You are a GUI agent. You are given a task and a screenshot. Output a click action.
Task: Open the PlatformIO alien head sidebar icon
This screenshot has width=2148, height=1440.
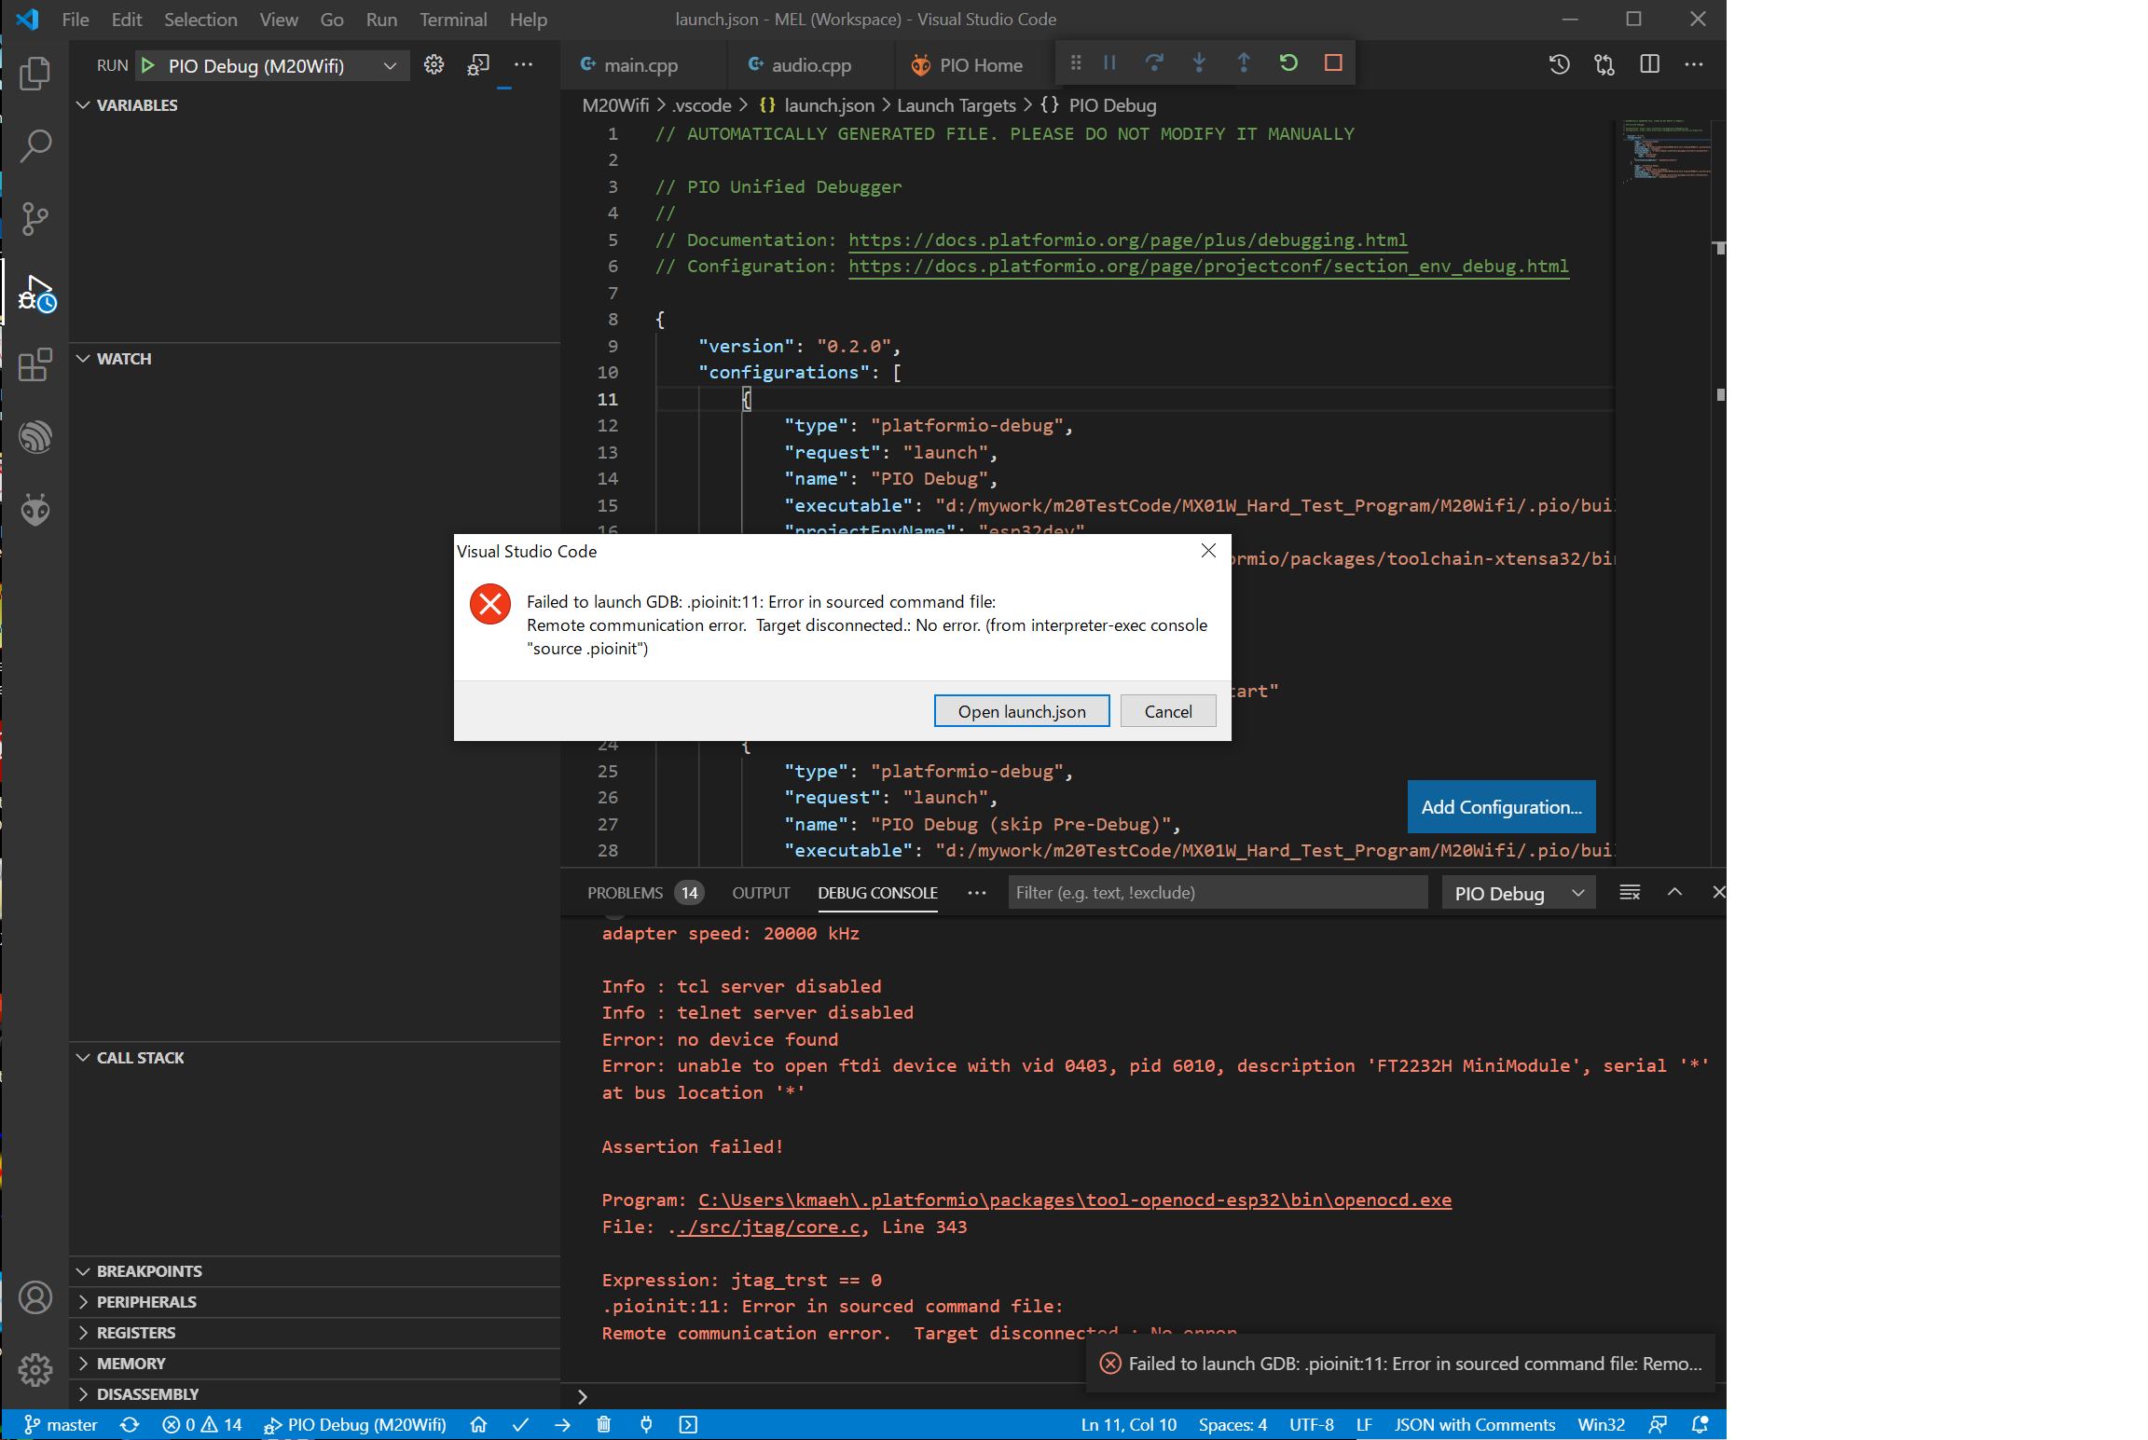(x=34, y=510)
